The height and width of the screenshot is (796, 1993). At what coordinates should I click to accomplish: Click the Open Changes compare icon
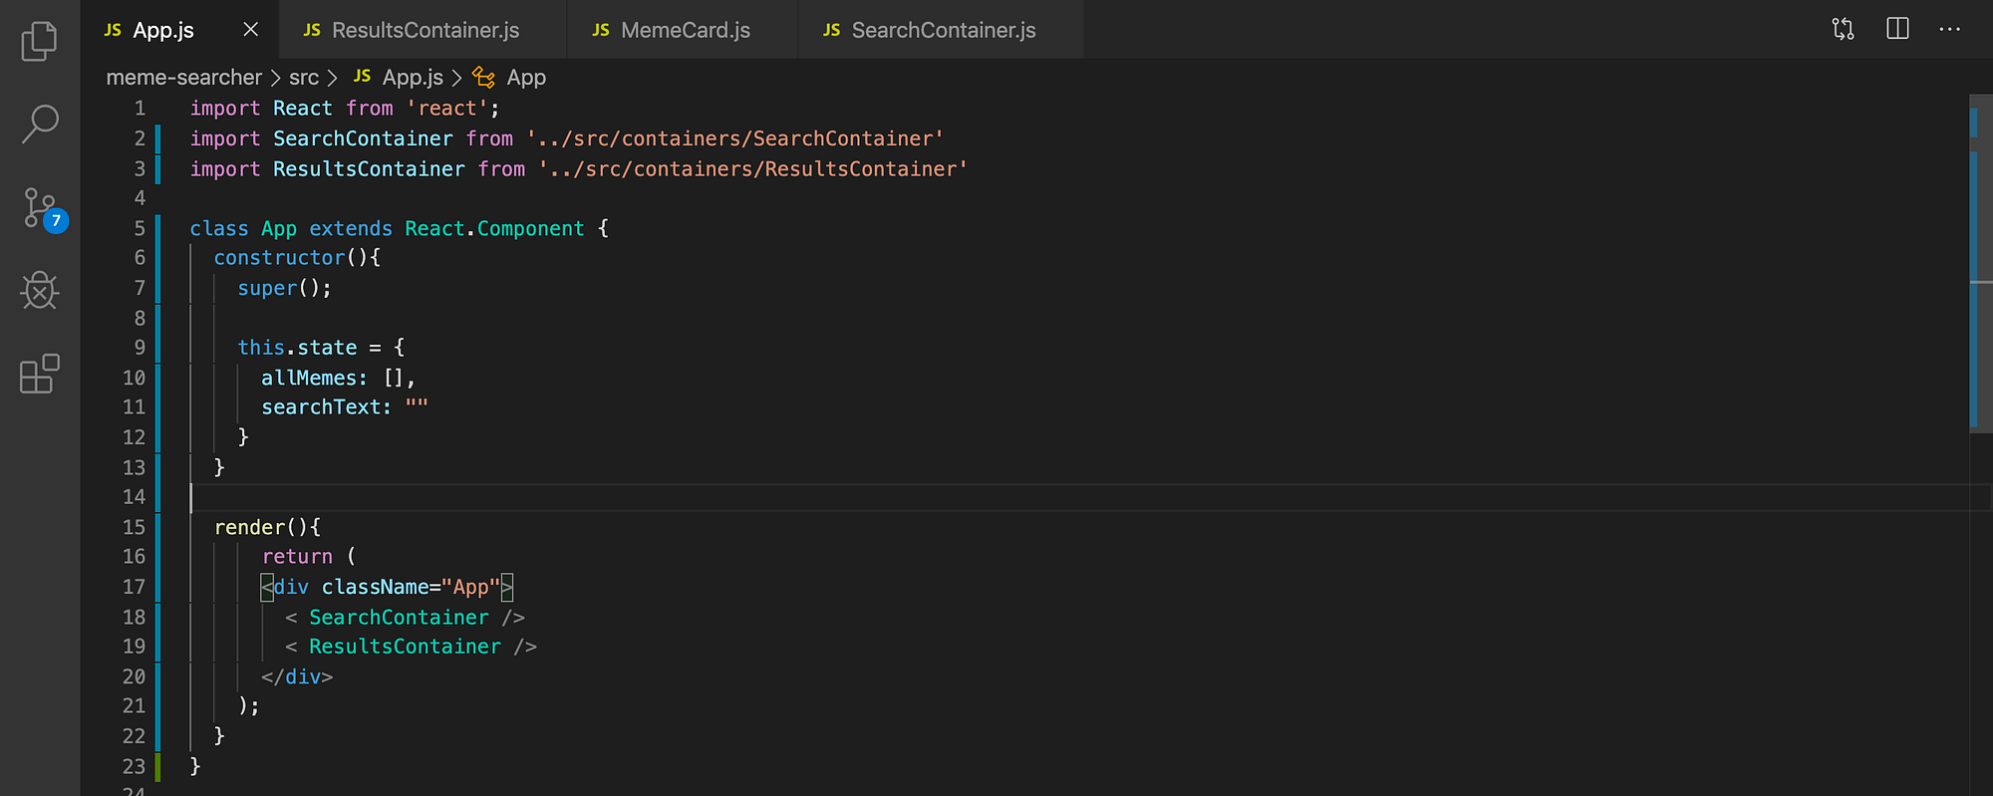pos(1844,29)
